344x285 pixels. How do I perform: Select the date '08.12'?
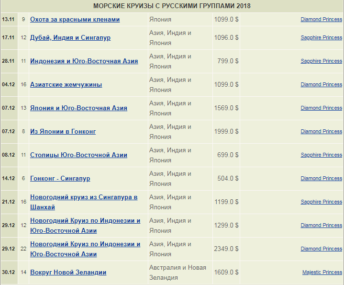pyautogui.click(x=8, y=155)
